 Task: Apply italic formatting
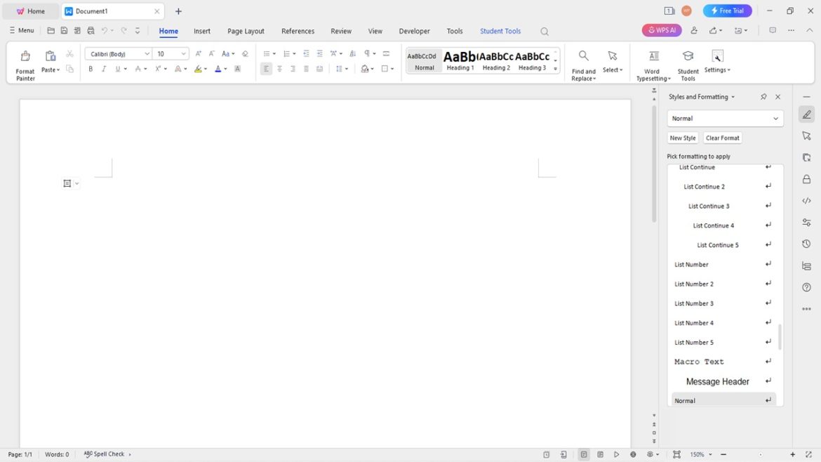coord(103,68)
